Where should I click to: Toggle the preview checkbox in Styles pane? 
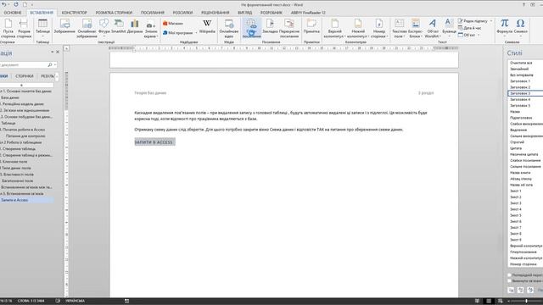(509, 274)
